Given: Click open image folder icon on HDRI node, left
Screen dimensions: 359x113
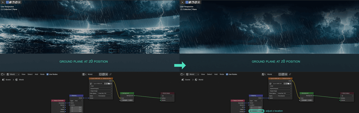Looking at the screenshot, I should (109, 83).
